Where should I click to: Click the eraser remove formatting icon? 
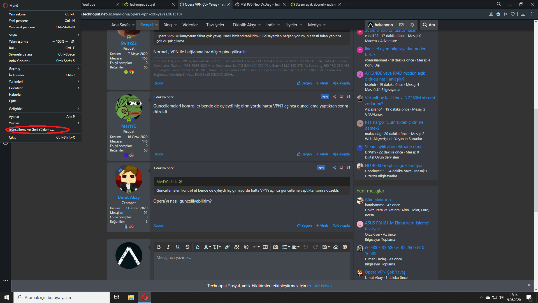point(335,247)
